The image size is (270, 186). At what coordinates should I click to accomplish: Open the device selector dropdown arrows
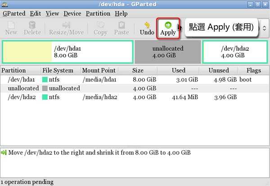pyautogui.click(x=264, y=28)
